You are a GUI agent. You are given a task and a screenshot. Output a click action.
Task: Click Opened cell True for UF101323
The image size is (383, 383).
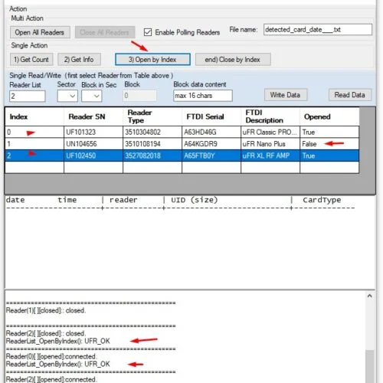[x=329, y=132]
